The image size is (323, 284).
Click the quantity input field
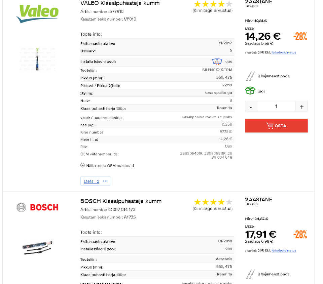click(276, 107)
